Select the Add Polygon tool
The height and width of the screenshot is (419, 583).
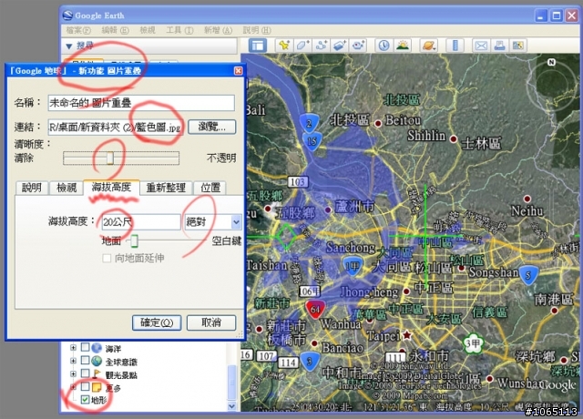pos(302,46)
